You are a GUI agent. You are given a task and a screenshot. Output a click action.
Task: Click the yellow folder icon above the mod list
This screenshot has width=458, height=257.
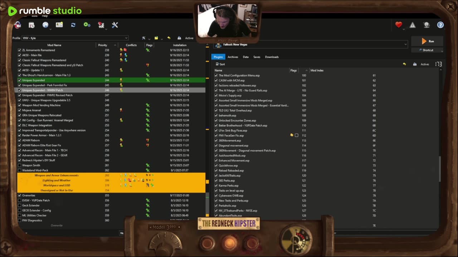(x=156, y=38)
